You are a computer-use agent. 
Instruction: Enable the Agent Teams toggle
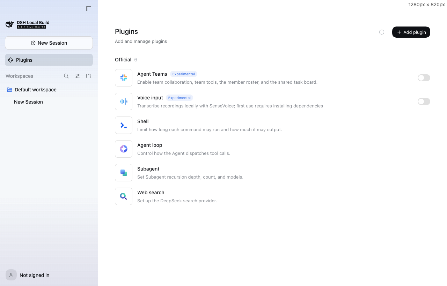[x=424, y=78]
